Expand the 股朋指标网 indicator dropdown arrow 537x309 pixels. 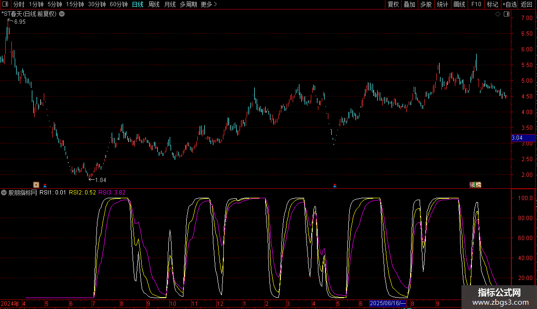tap(4, 193)
